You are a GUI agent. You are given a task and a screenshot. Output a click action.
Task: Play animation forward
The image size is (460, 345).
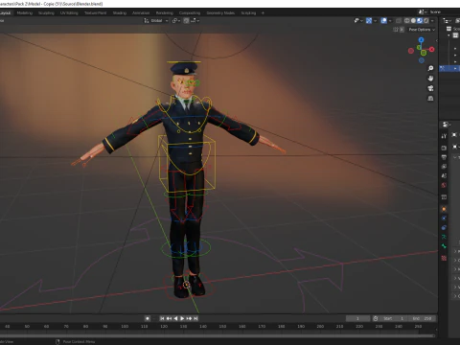pyautogui.click(x=182, y=318)
